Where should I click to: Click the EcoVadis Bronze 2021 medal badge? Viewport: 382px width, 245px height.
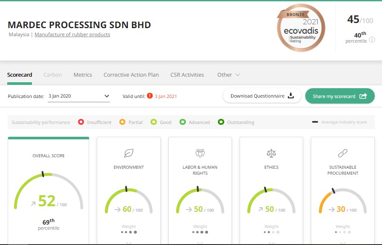(x=301, y=28)
